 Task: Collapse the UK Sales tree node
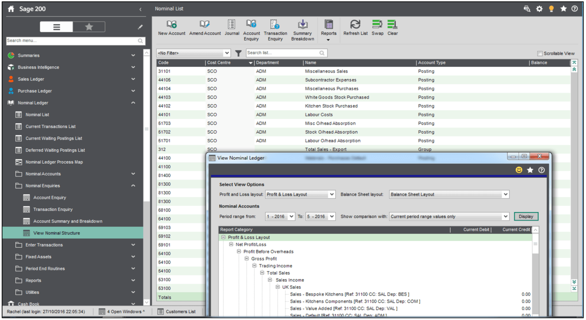[278, 287]
